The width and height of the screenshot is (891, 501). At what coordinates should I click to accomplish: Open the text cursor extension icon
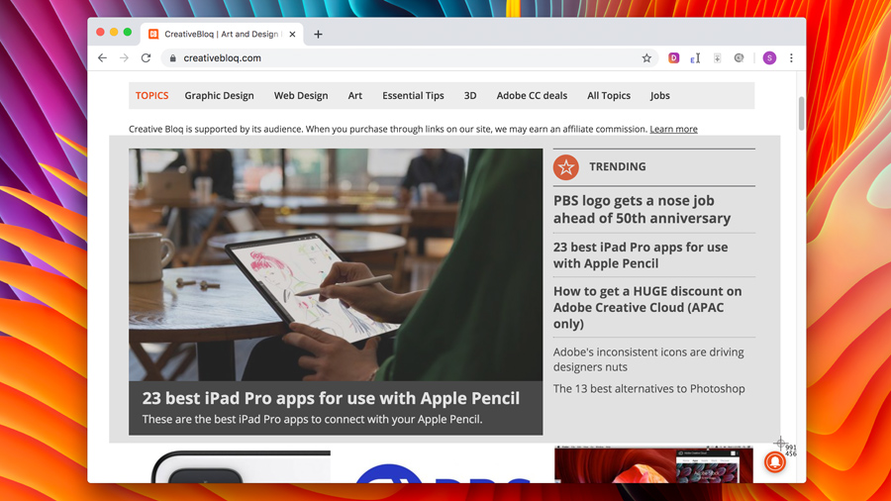pyautogui.click(x=695, y=58)
